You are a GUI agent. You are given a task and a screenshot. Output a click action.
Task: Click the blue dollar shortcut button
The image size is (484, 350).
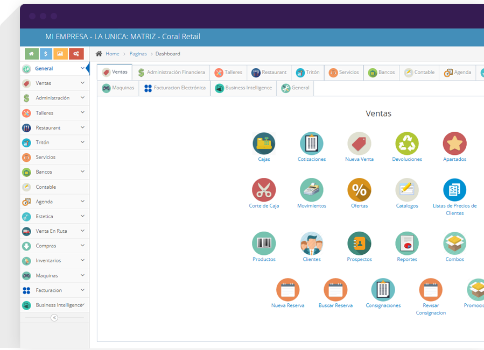(x=46, y=54)
